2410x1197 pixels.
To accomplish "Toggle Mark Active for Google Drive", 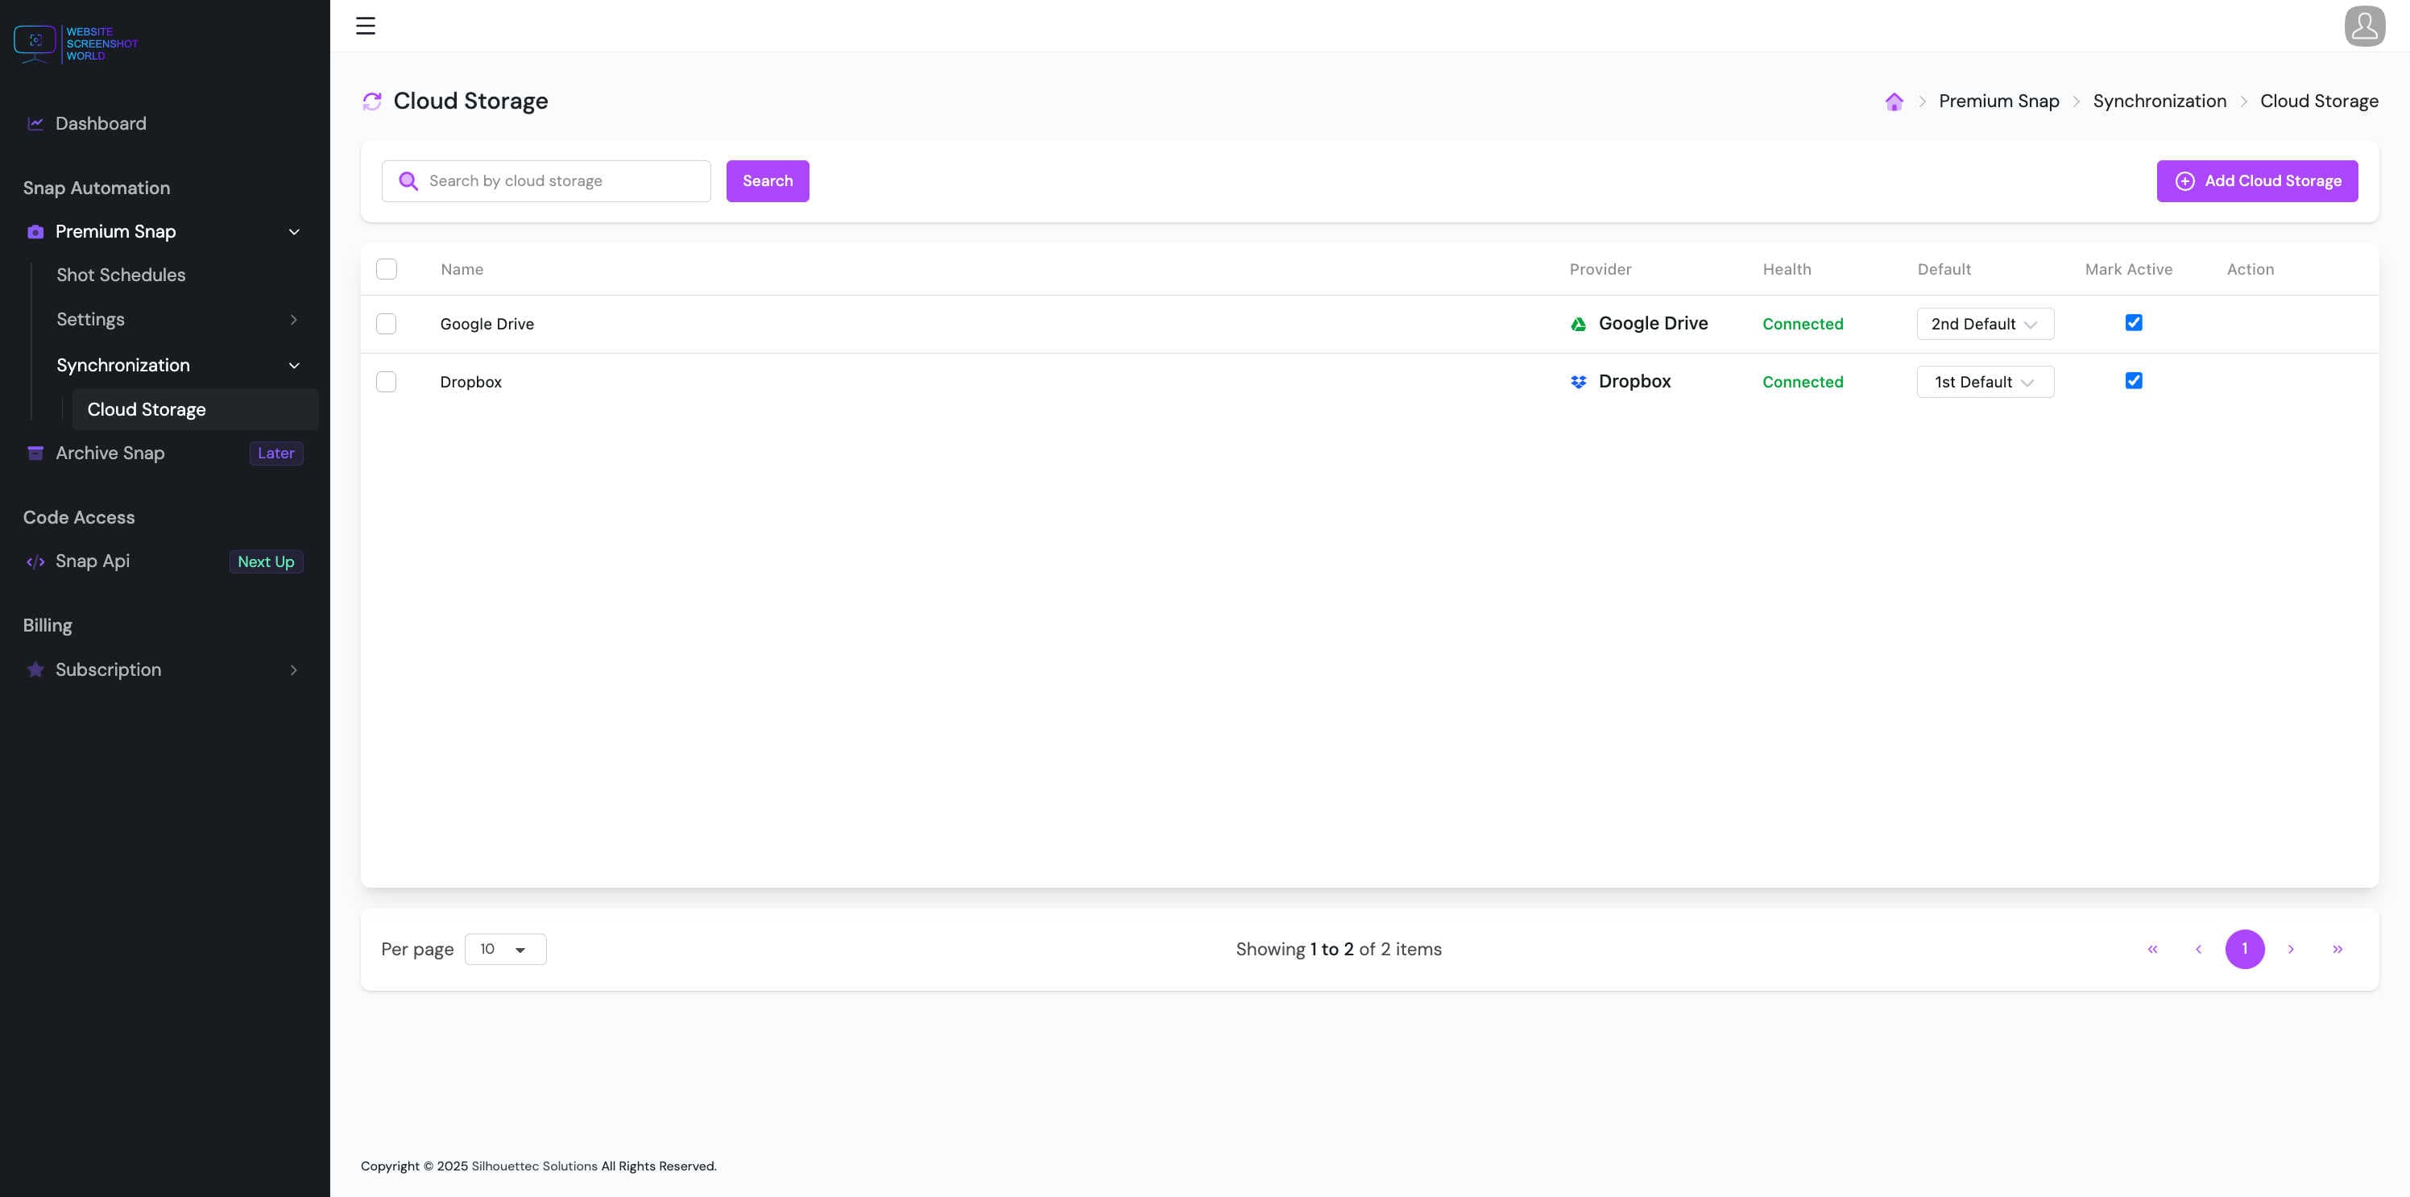I will [x=2133, y=322].
